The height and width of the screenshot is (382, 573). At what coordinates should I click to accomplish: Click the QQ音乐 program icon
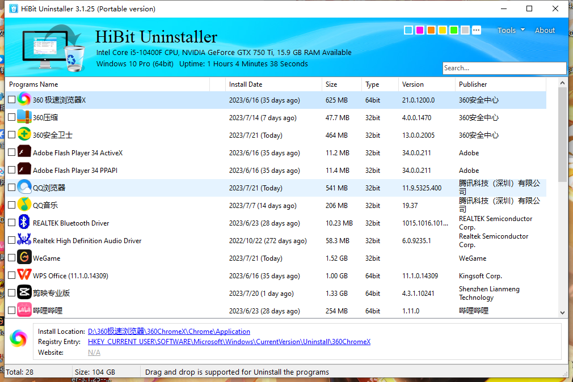pyautogui.click(x=24, y=205)
